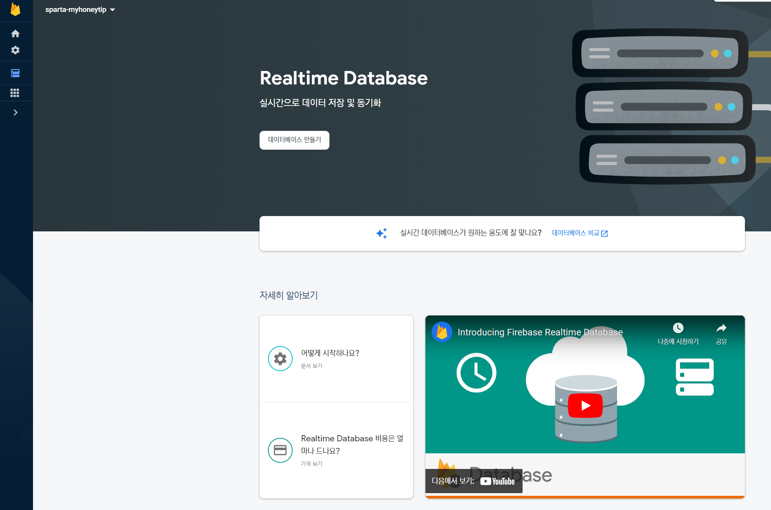The image size is (771, 510).
Task: Click the credit card pricing icon
Action: tap(280, 450)
